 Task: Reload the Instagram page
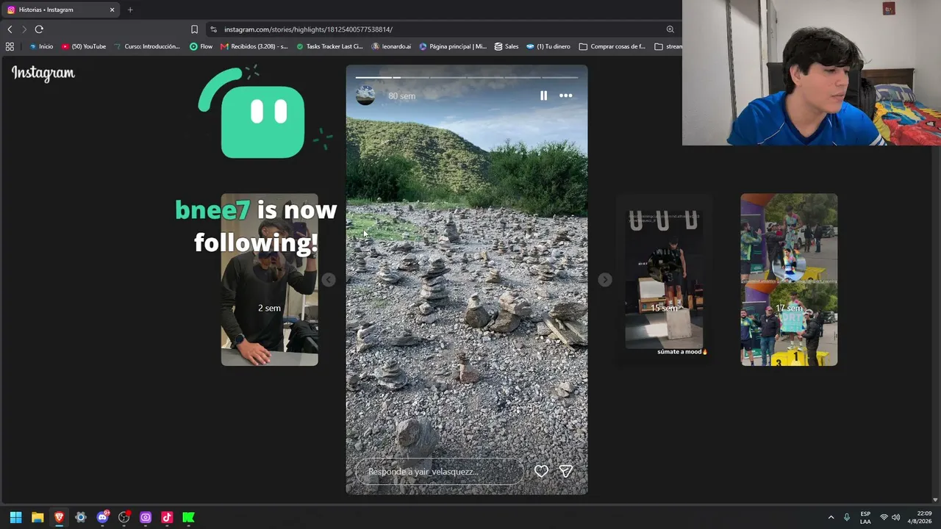[x=39, y=29]
